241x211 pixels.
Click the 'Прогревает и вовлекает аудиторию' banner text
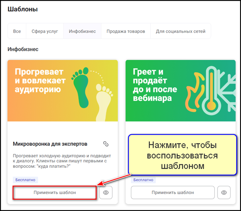pyautogui.click(x=40, y=81)
